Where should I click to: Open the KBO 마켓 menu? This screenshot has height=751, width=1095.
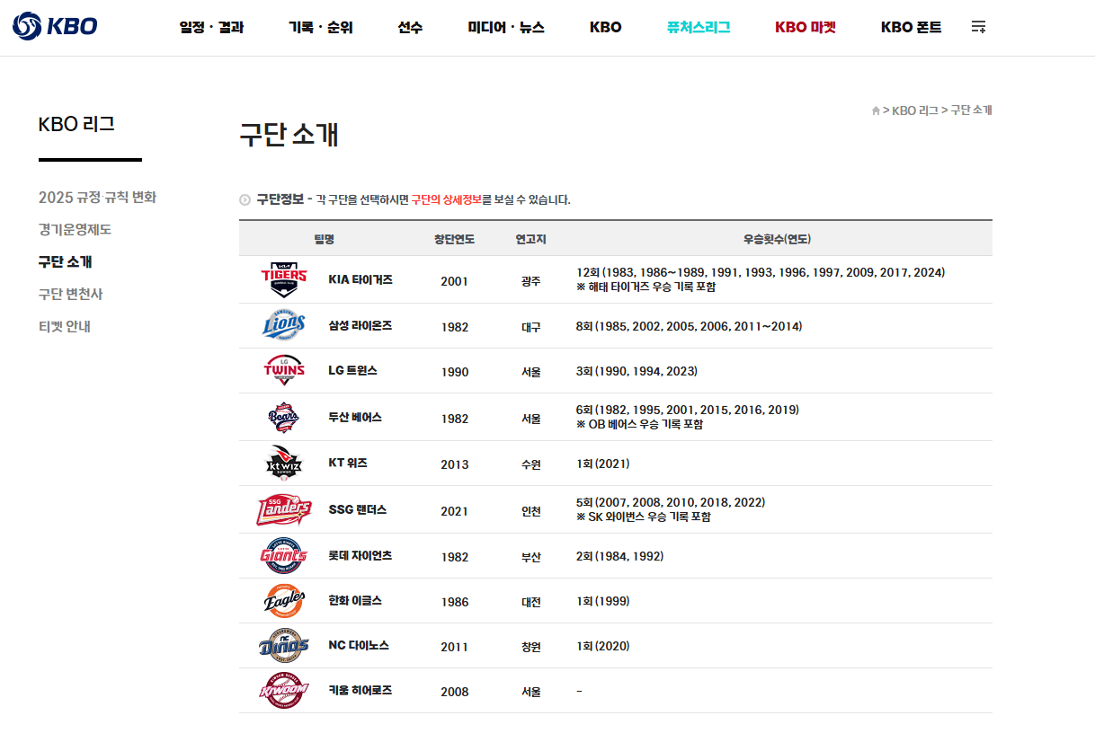click(x=806, y=27)
